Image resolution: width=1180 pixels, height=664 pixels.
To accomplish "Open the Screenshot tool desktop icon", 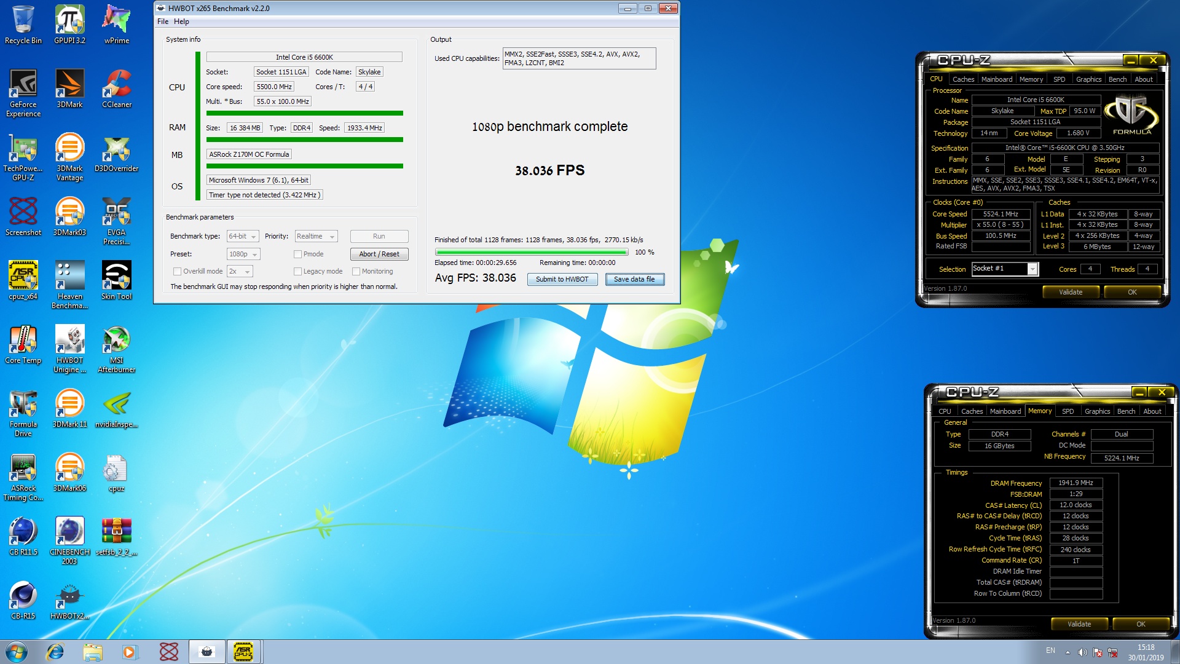I will tap(23, 216).
